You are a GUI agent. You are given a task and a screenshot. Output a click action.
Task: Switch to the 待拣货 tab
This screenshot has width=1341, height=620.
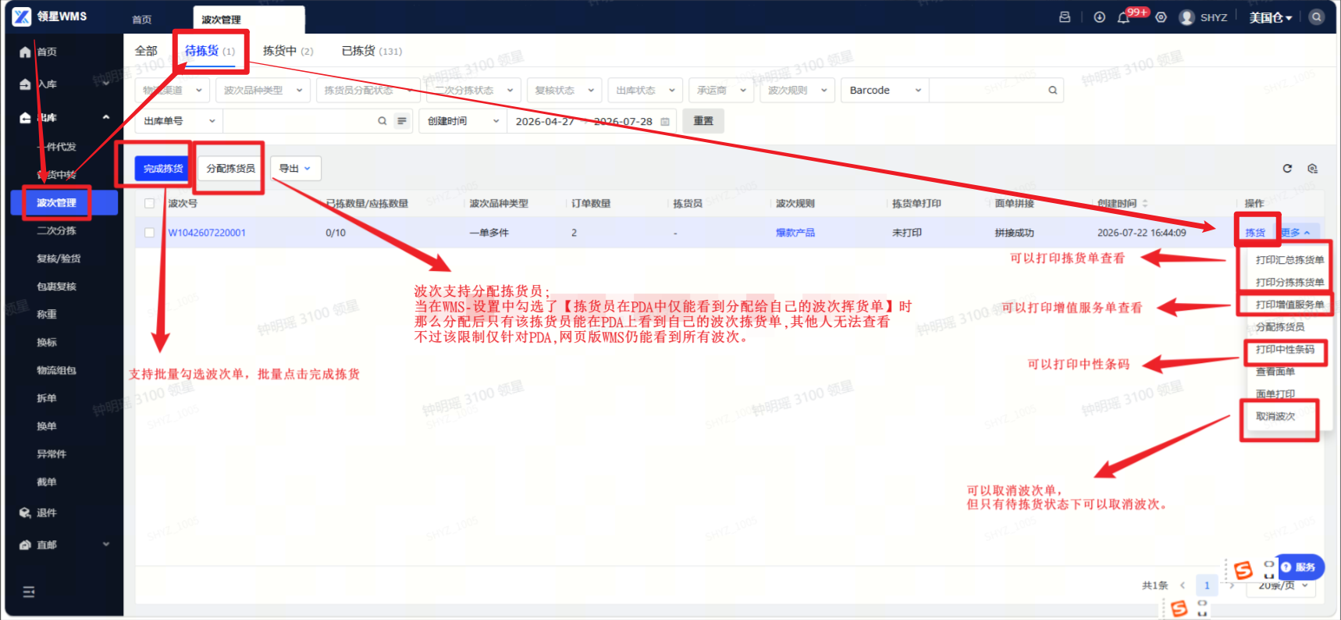[x=209, y=51]
